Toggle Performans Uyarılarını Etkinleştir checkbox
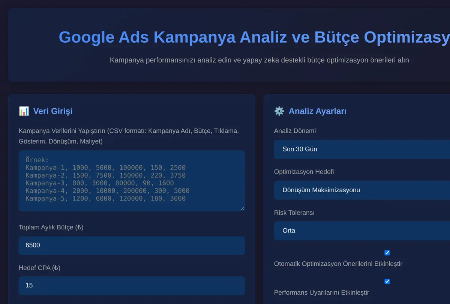The height and width of the screenshot is (304, 450). (x=387, y=282)
